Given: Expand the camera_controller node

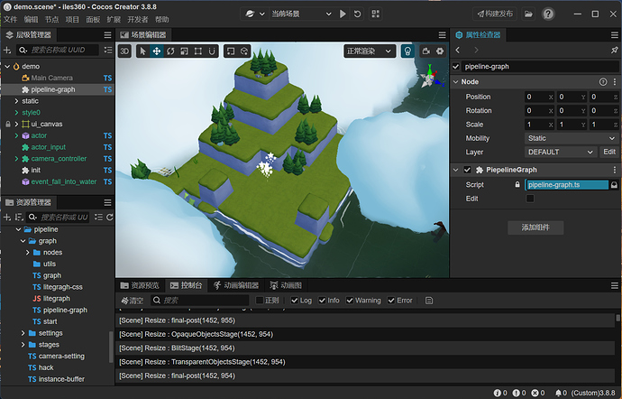Looking at the screenshot, I should (16, 159).
